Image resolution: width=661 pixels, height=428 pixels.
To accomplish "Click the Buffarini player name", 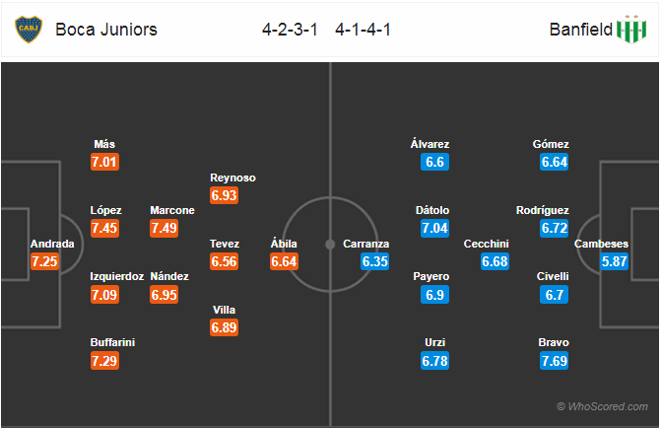I will tap(112, 342).
